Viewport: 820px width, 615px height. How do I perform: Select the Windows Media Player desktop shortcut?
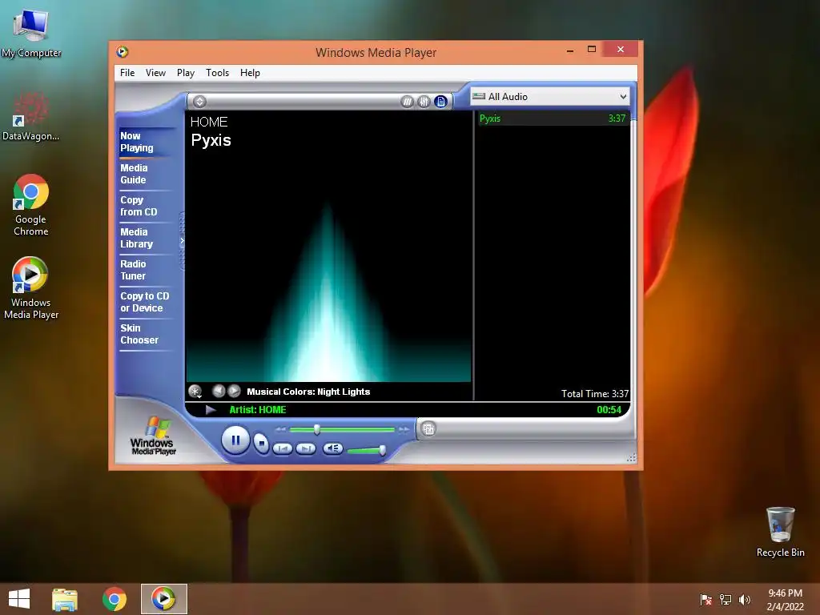31,287
